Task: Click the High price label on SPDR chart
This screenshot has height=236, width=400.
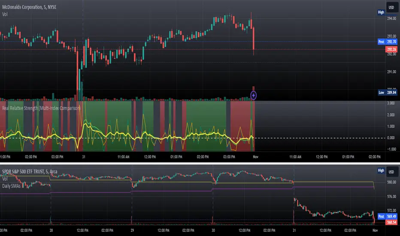Action: tap(381, 170)
